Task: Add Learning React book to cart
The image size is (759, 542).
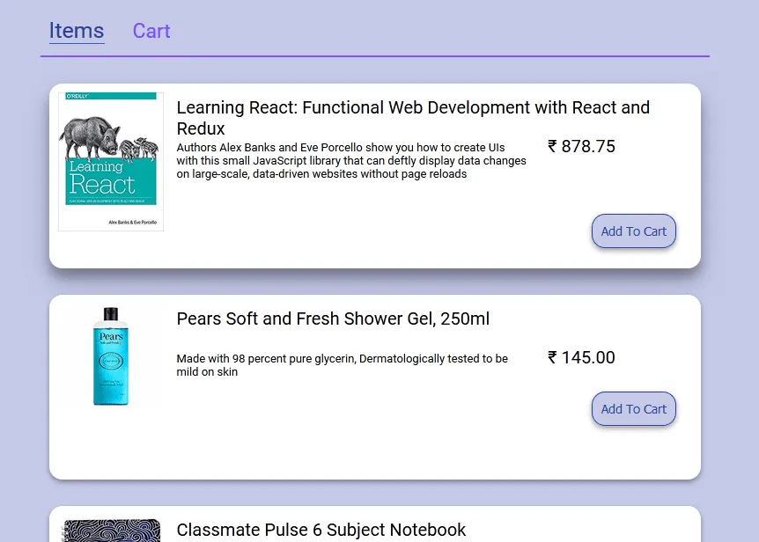Action: (x=634, y=231)
